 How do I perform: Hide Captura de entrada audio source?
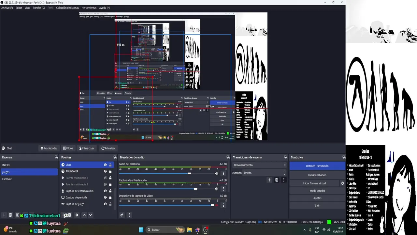(x=105, y=191)
